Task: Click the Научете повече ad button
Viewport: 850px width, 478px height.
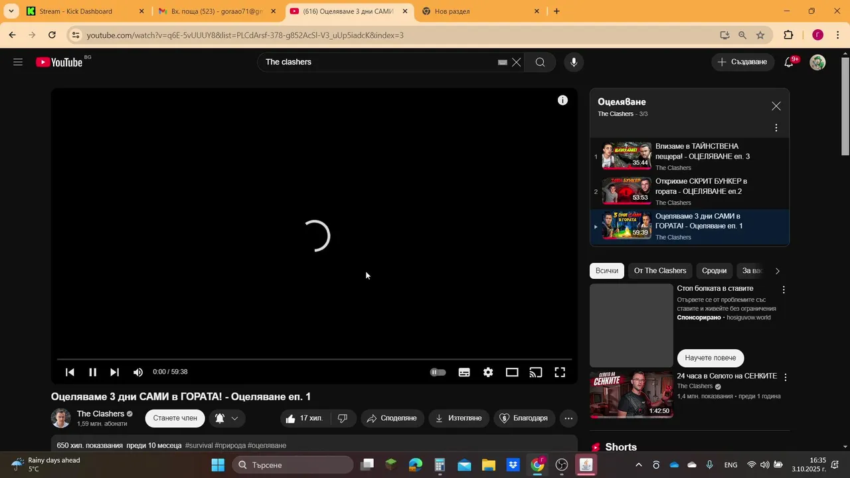Action: click(711, 358)
